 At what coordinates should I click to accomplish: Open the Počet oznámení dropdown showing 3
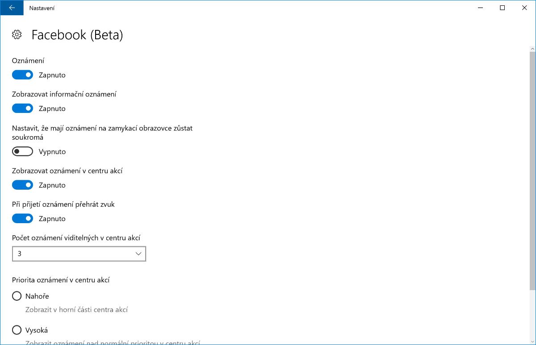pos(79,254)
